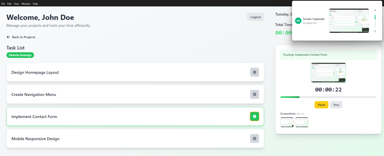
Task: Click the Logout button
Action: (x=255, y=17)
